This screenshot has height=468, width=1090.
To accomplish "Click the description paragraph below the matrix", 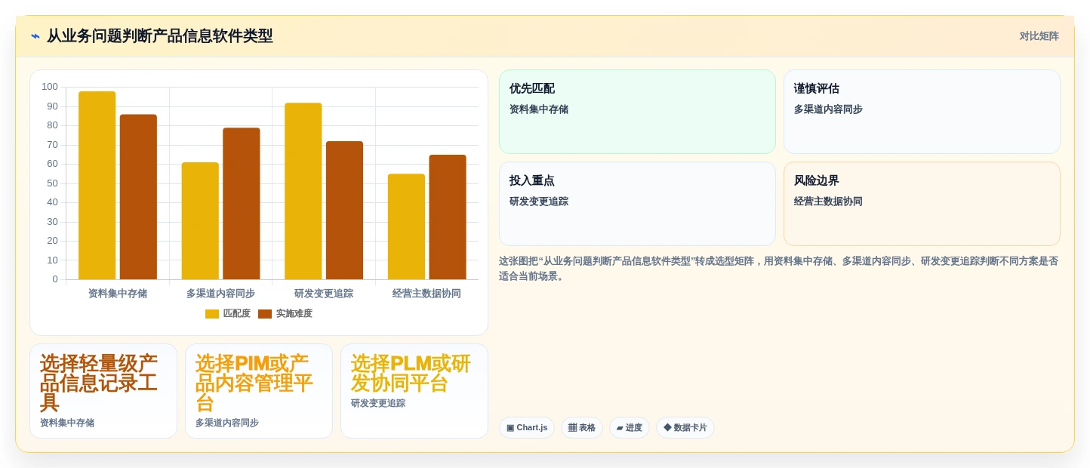I will pyautogui.click(x=778, y=269).
